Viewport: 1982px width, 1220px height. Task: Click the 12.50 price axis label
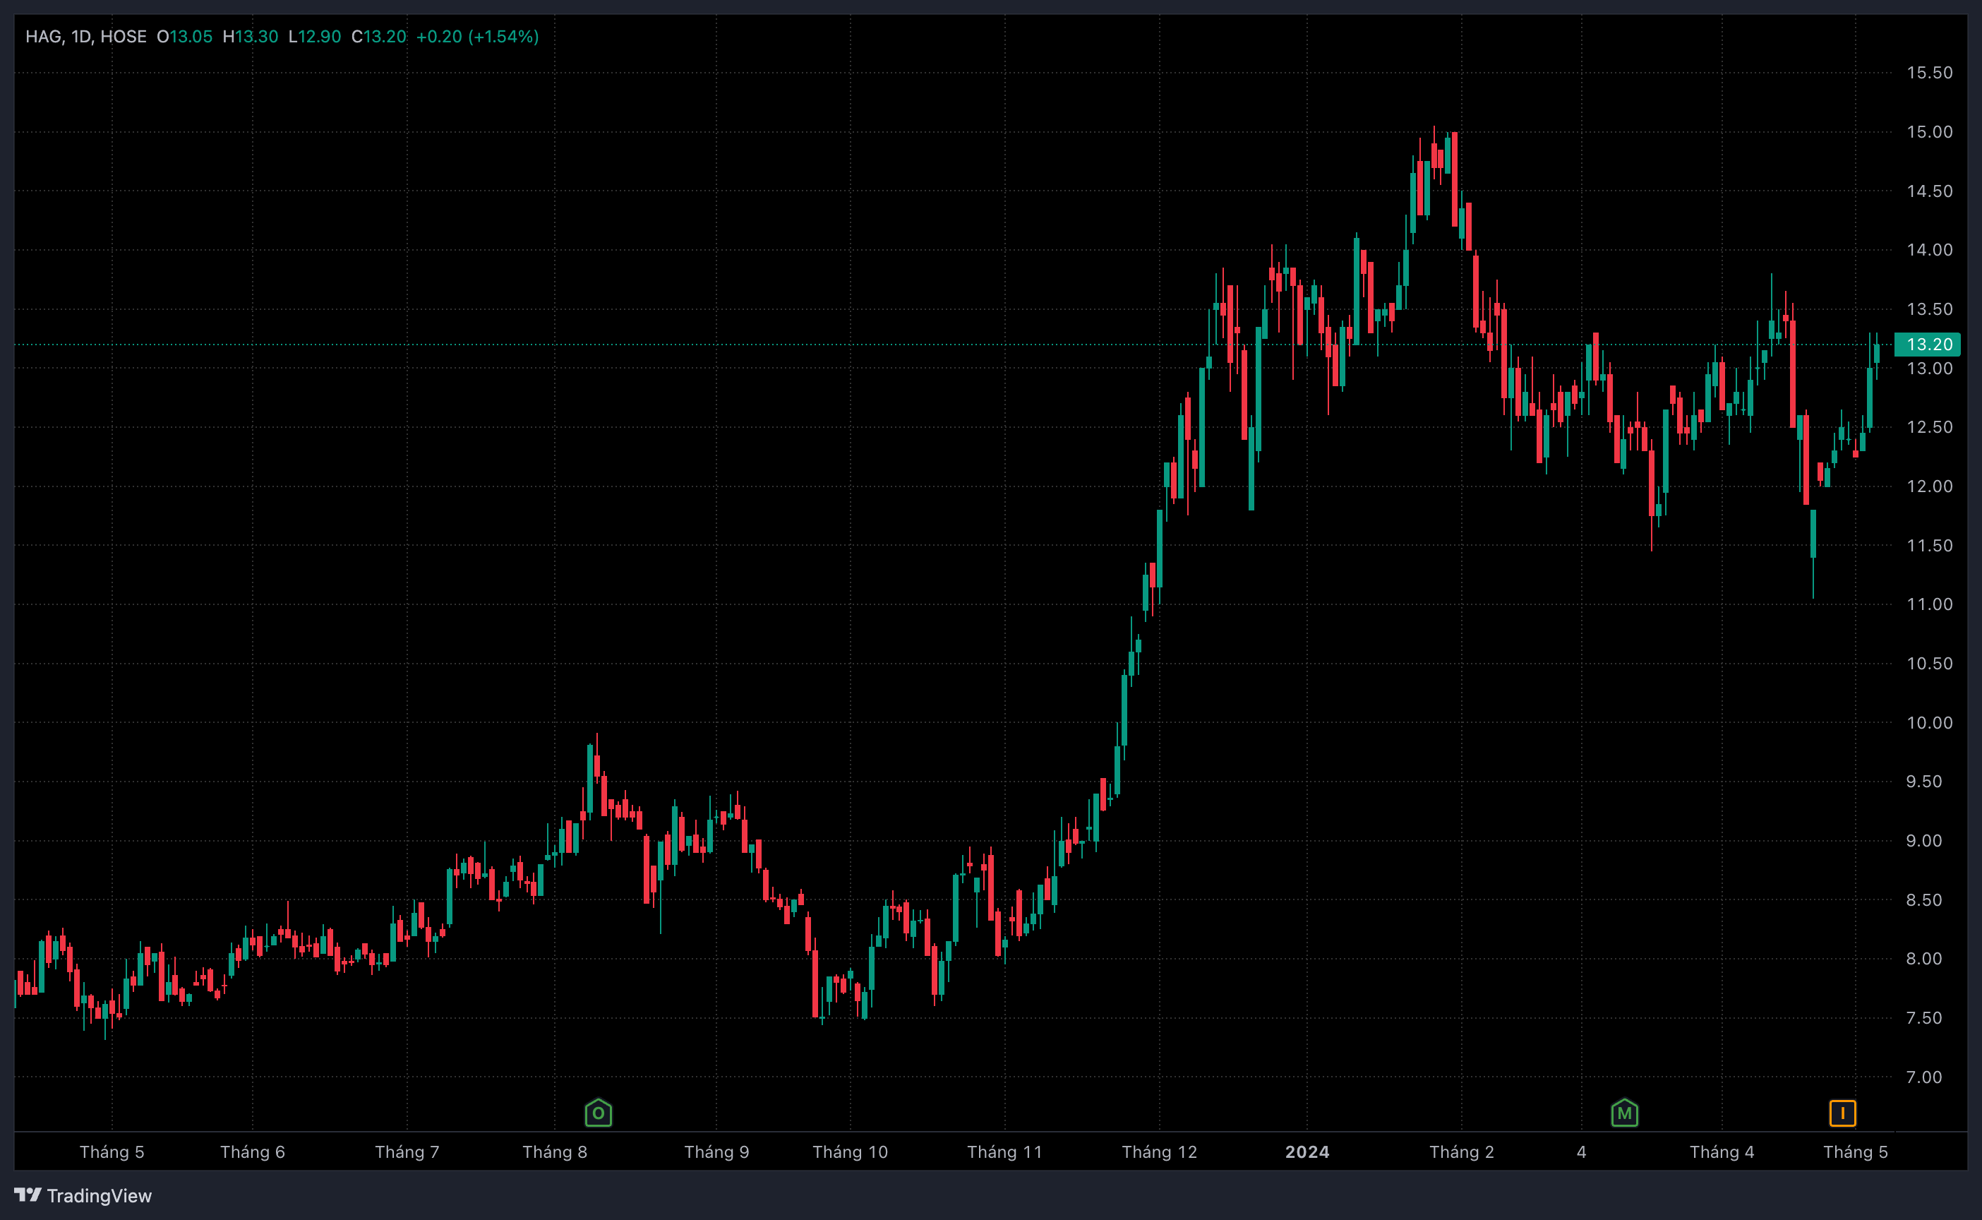click(1930, 427)
